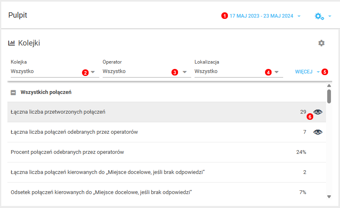Click the scrollbar down arrow
Screen dimensions: 340x208
329,197
